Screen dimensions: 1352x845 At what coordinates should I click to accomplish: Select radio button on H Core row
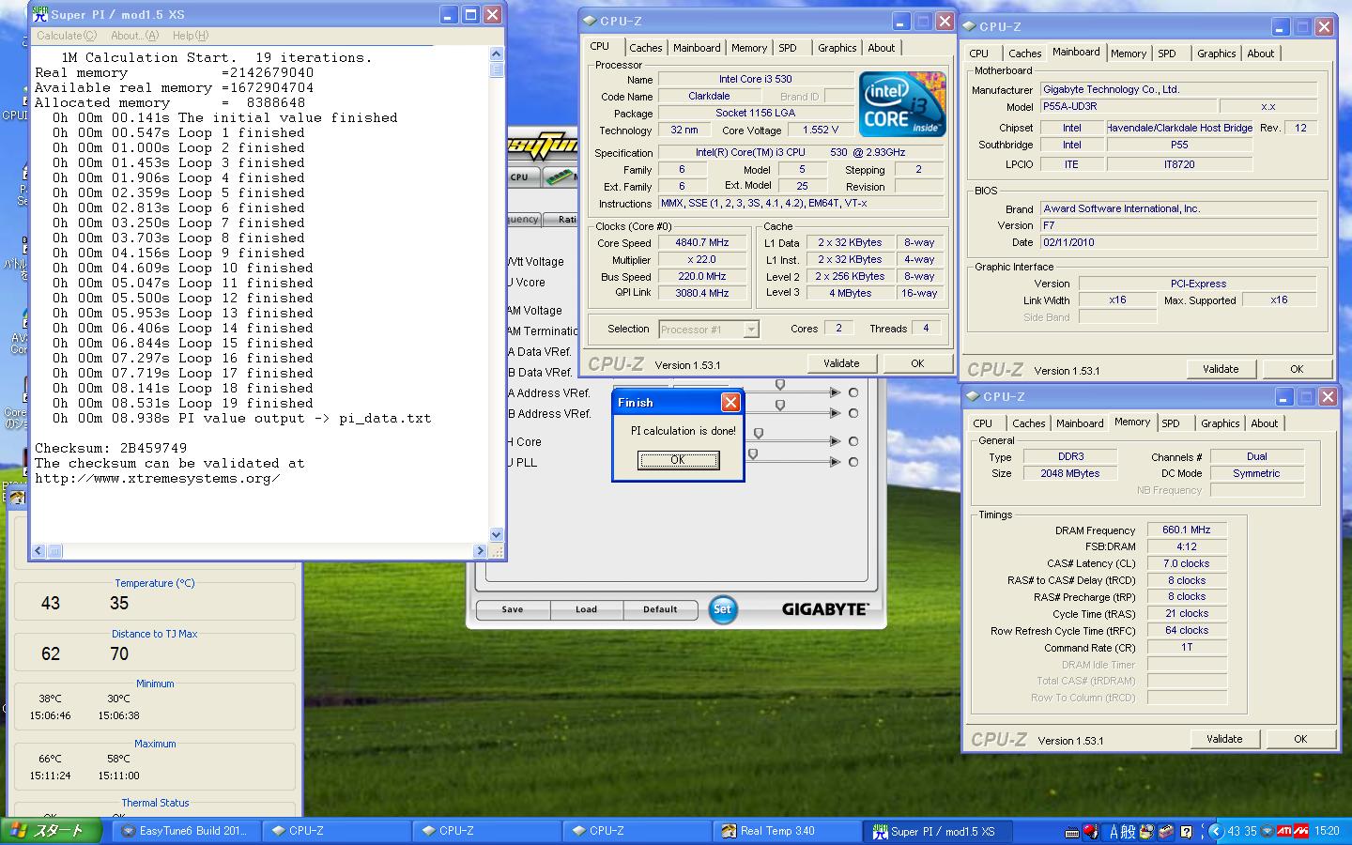click(853, 441)
